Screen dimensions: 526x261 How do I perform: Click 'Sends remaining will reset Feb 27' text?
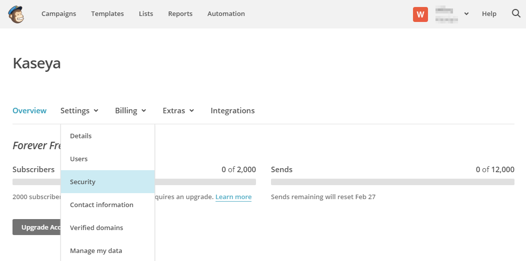[x=323, y=197]
